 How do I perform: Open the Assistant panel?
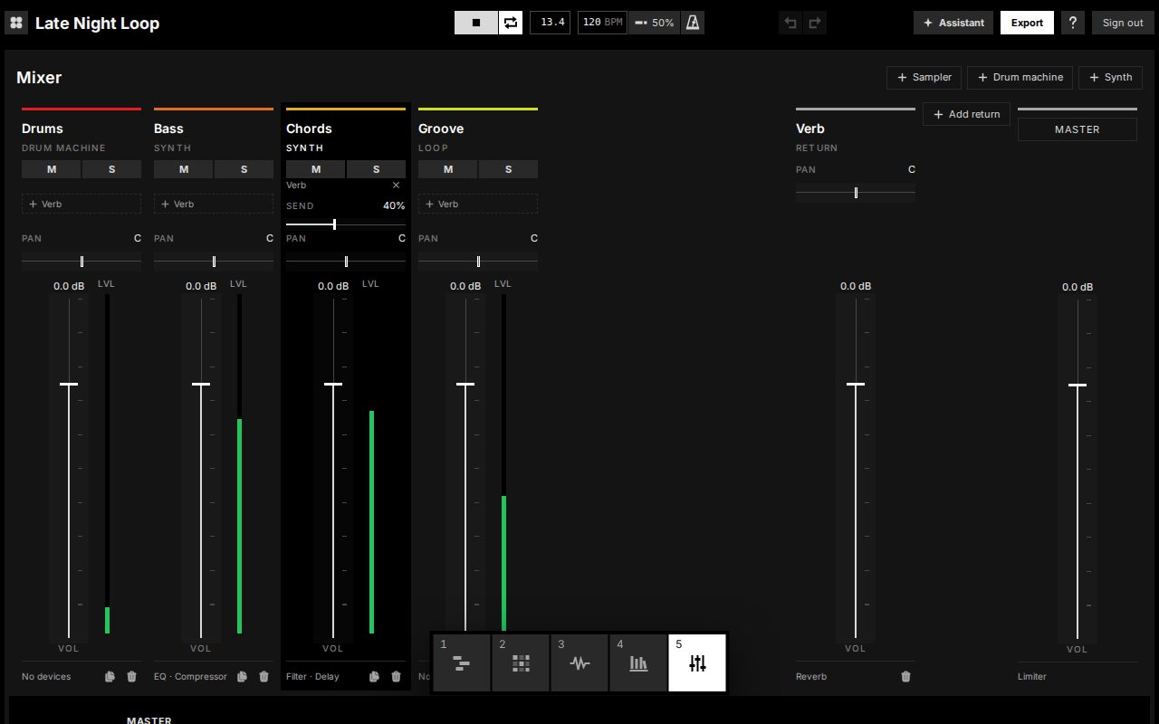(x=953, y=23)
